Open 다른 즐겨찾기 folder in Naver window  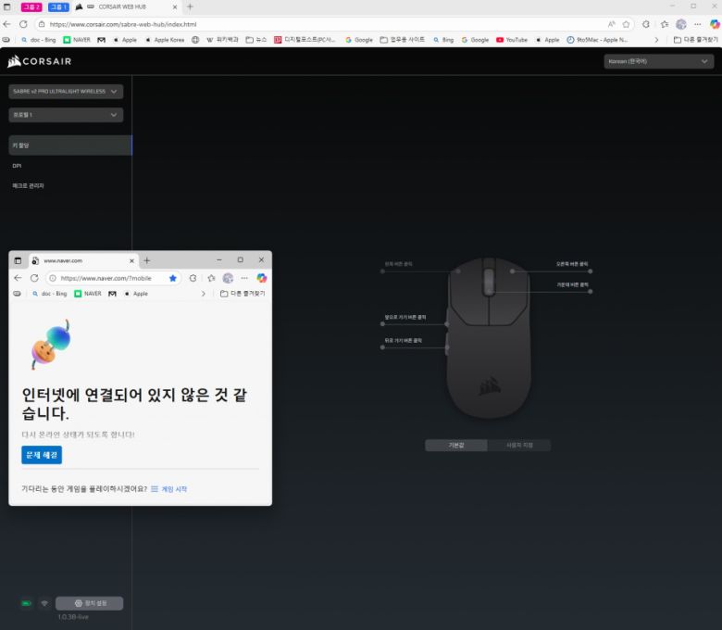[243, 294]
